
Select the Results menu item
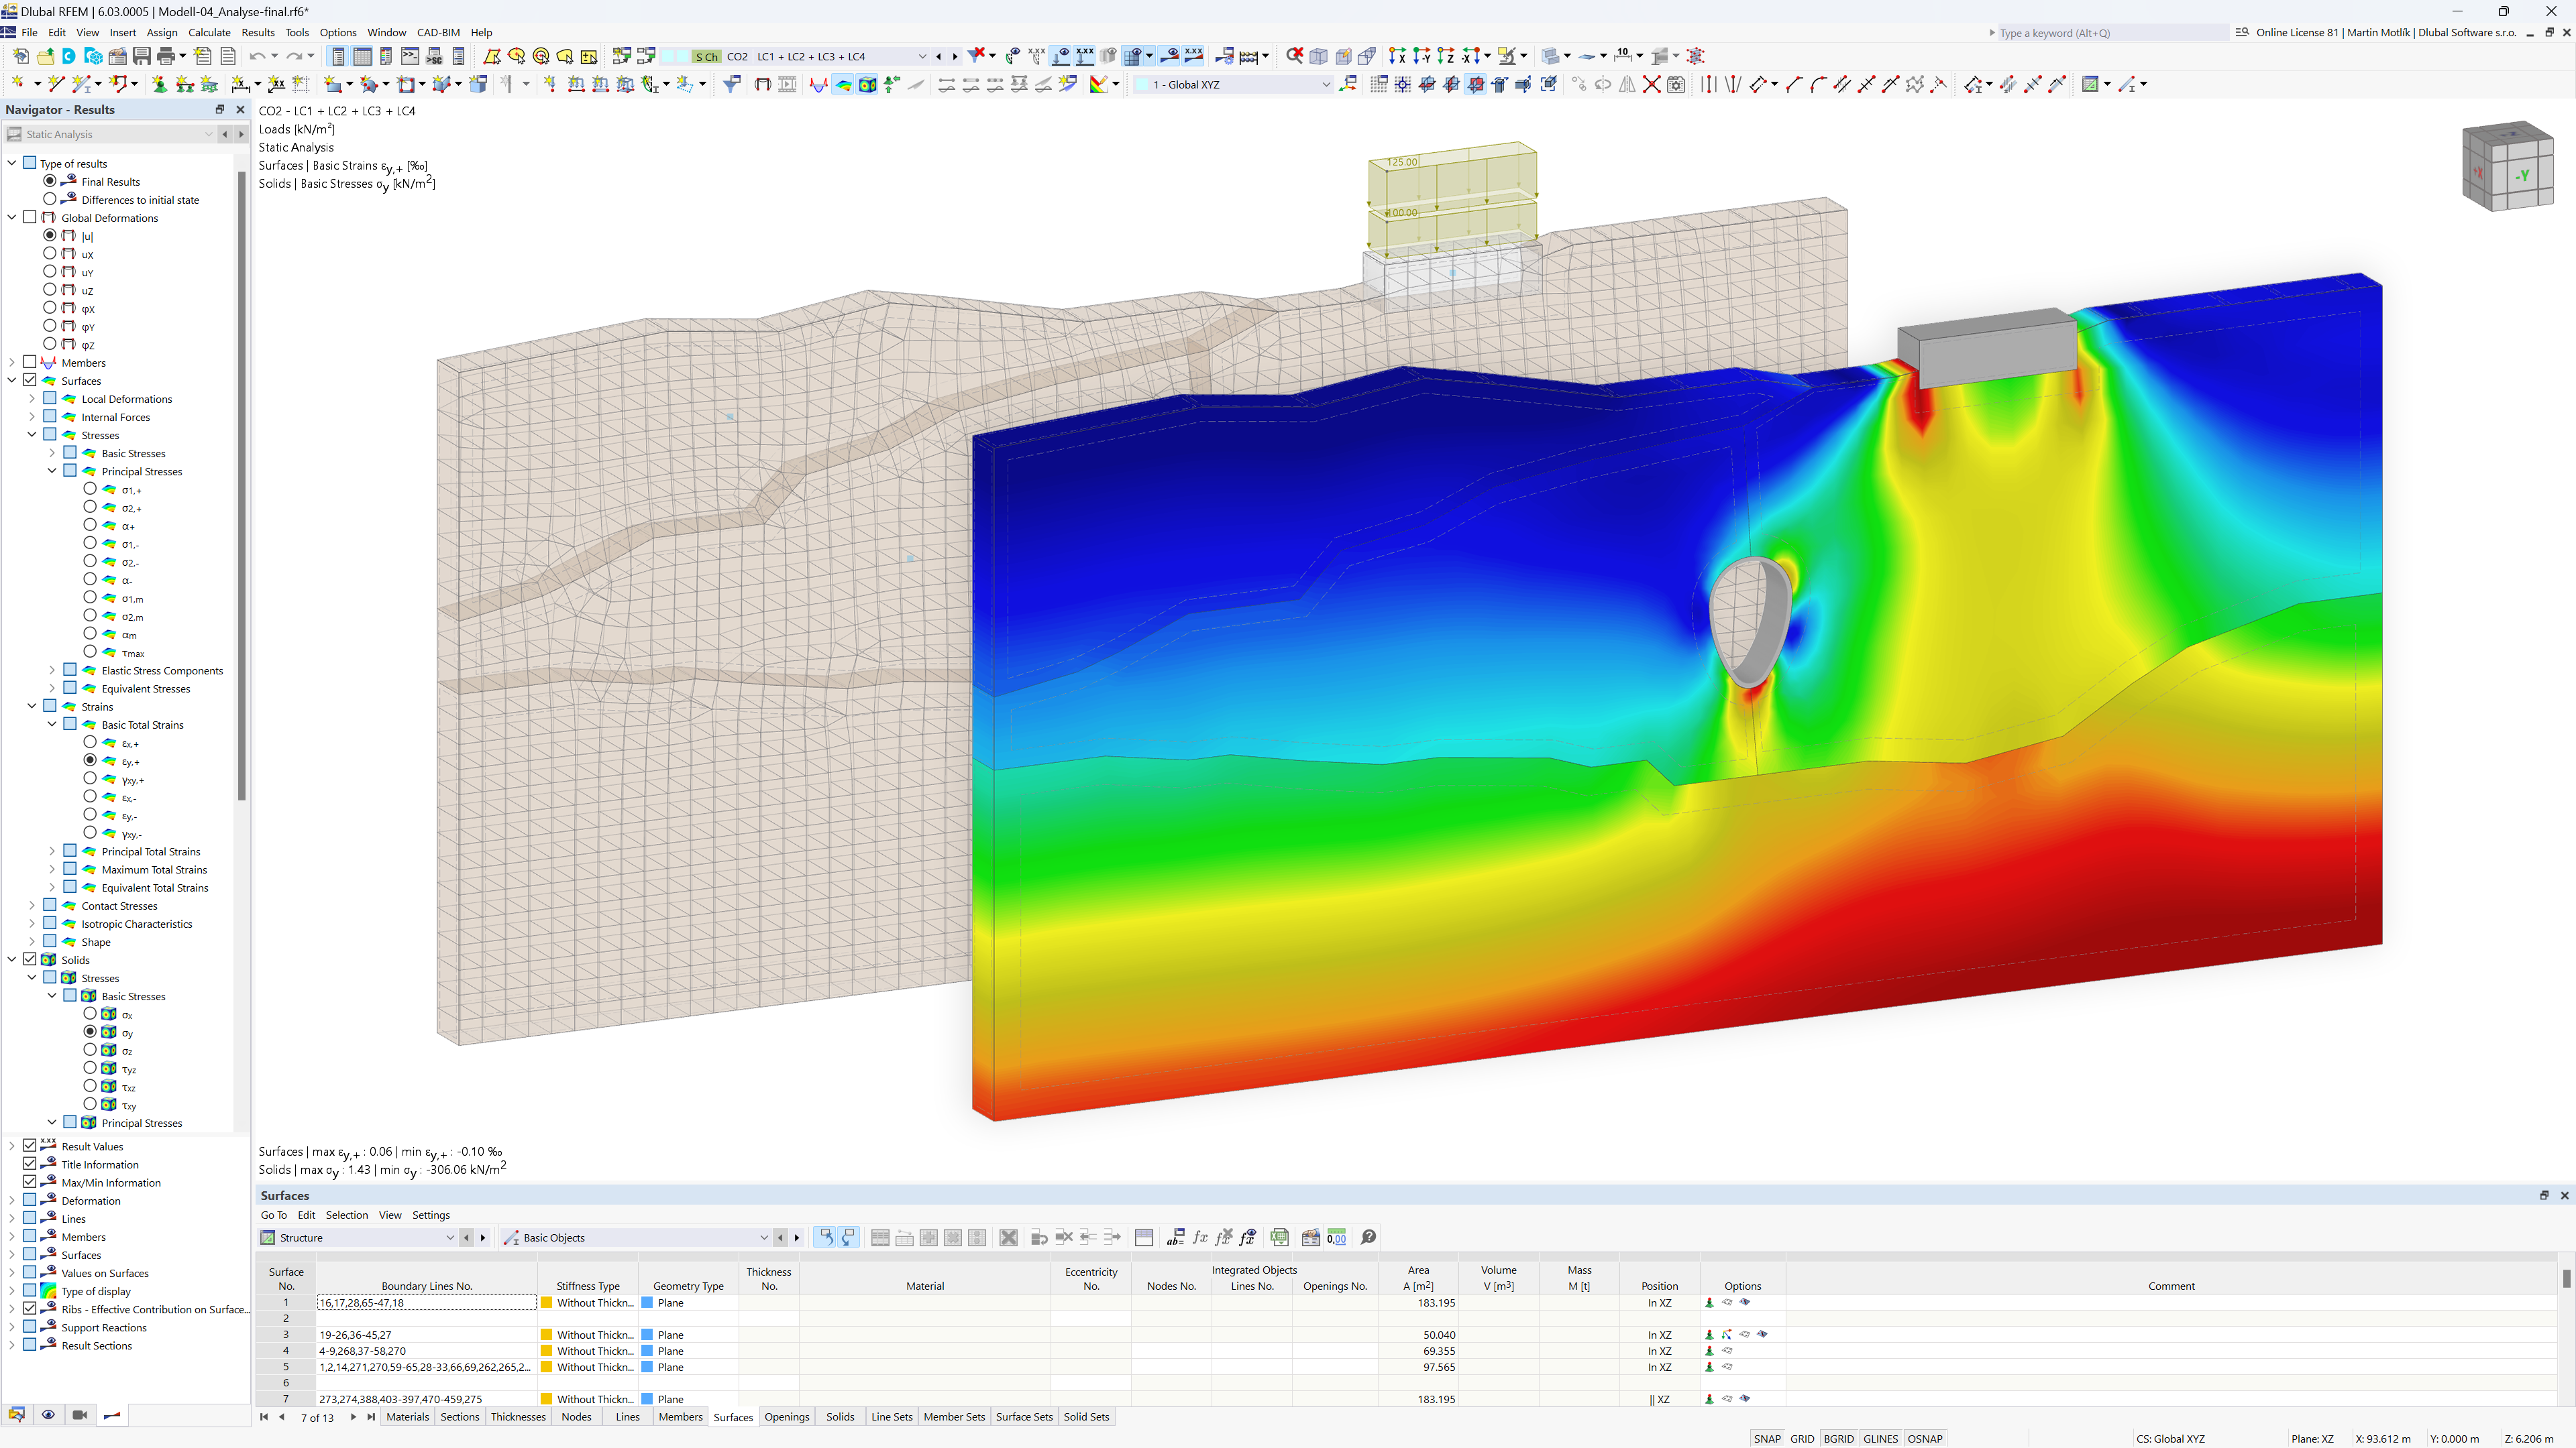pos(256,32)
